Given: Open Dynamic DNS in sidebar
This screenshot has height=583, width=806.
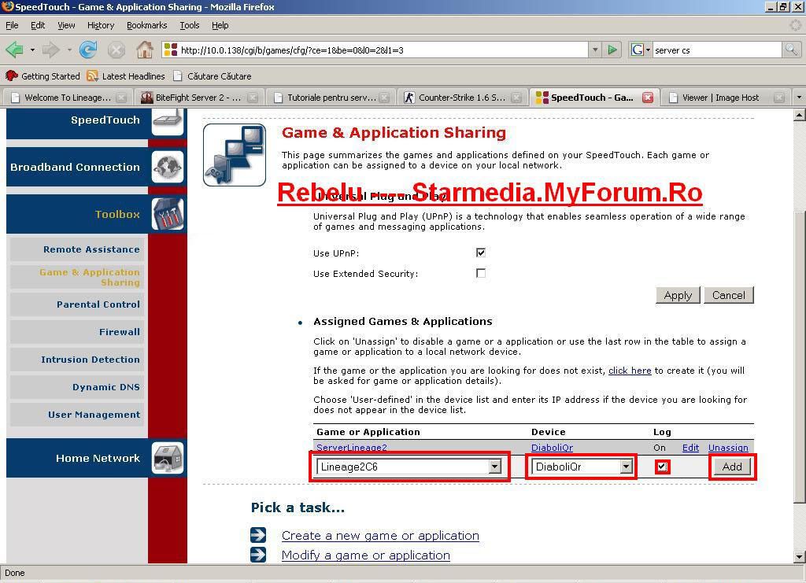Looking at the screenshot, I should coord(77,387).
